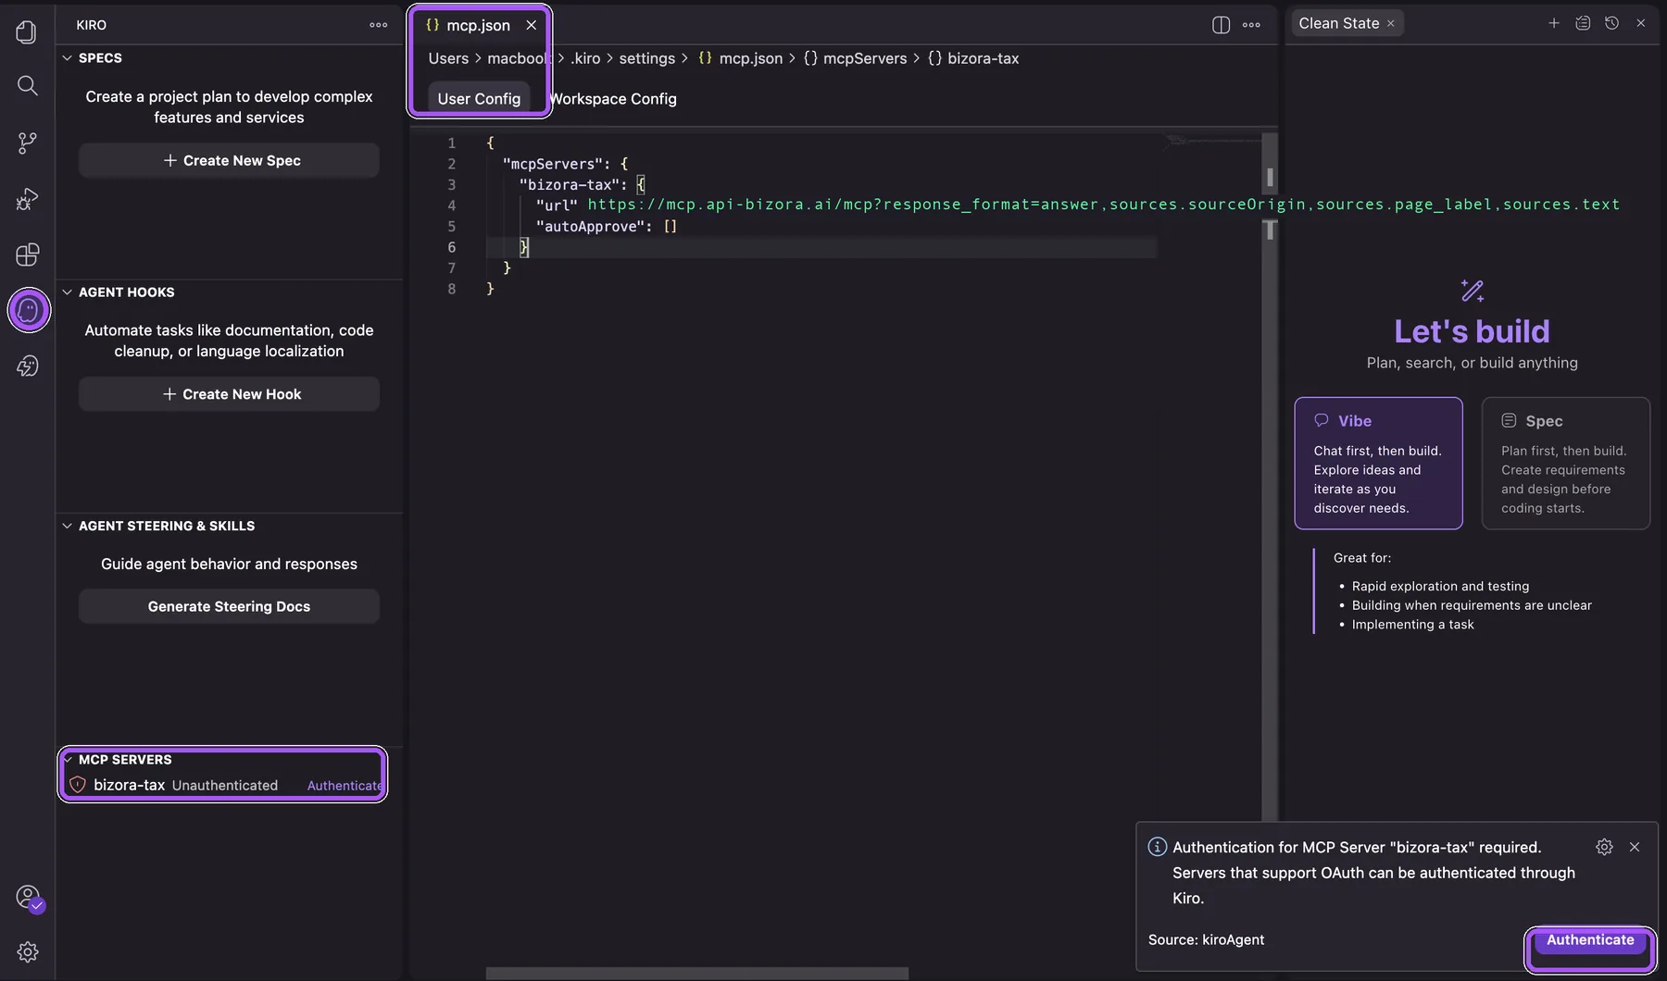Click the URL string on line 4

click(1103, 205)
